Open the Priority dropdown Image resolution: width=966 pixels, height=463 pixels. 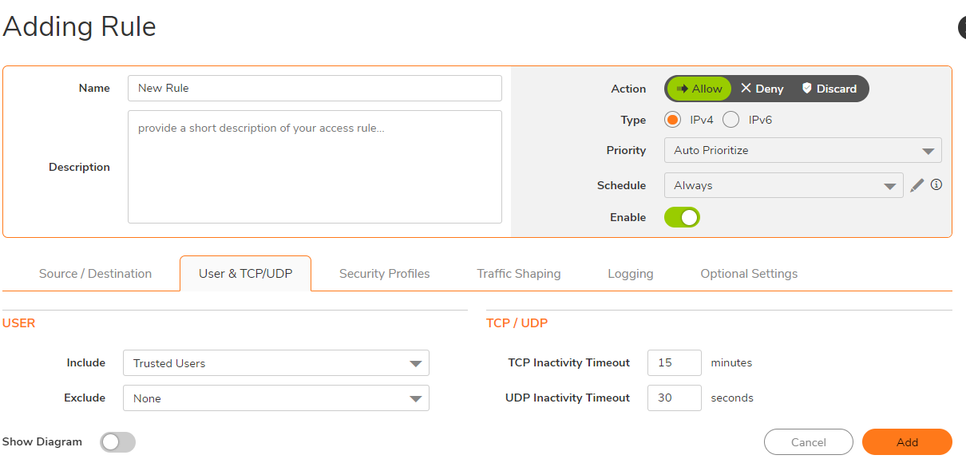pos(802,150)
